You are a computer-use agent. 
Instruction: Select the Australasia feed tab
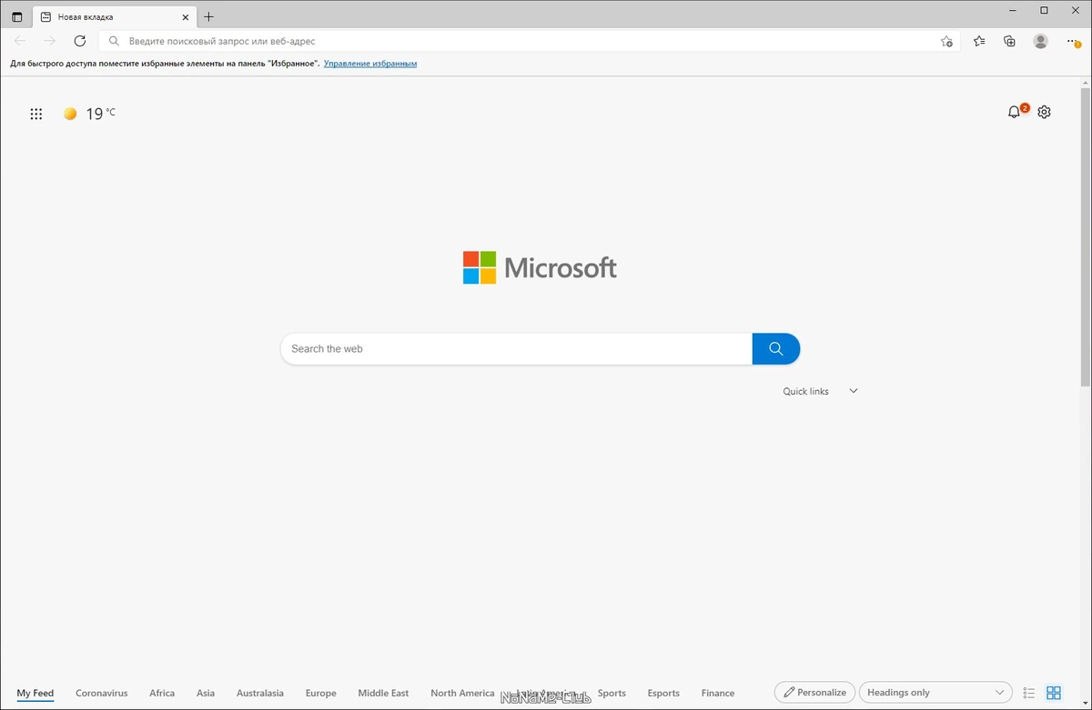260,693
